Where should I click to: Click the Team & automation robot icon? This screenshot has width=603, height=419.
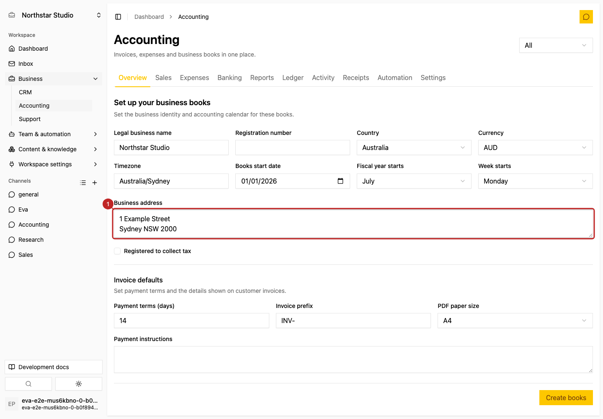[x=12, y=134]
